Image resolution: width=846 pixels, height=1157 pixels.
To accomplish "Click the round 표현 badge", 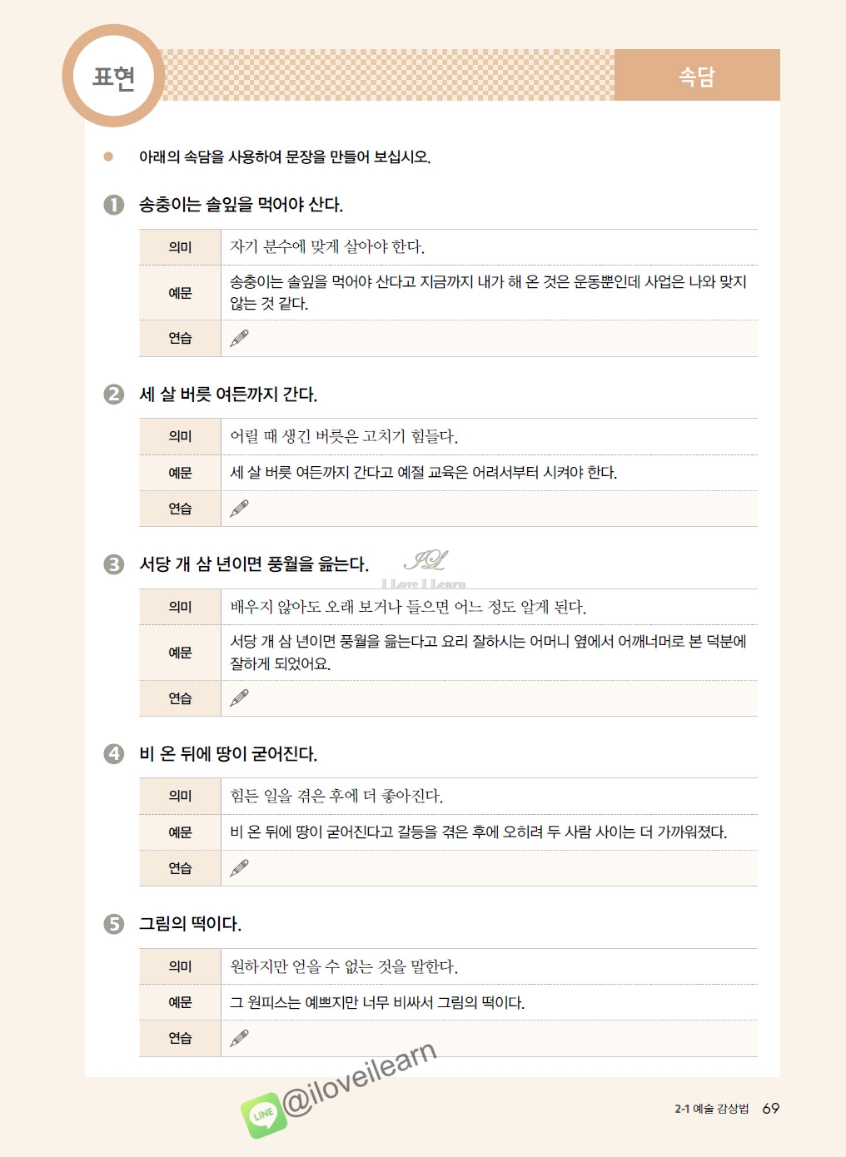I will pyautogui.click(x=113, y=77).
